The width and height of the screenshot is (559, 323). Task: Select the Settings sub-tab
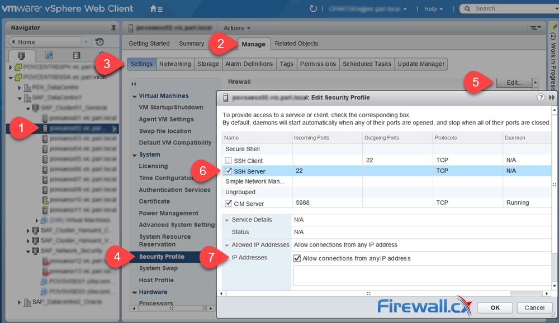click(141, 64)
